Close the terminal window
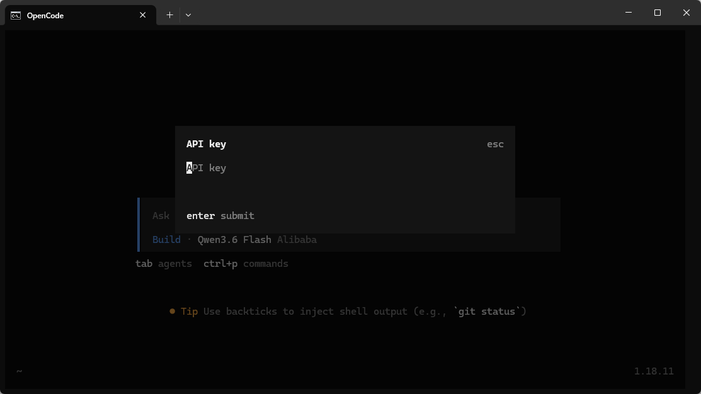 687,13
